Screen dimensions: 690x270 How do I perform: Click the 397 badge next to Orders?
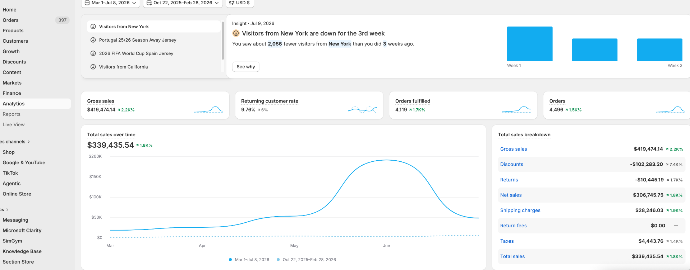(x=63, y=20)
